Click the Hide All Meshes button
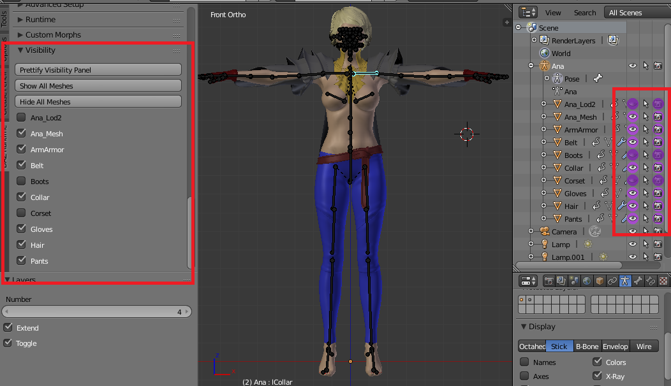671x386 pixels. tap(98, 101)
